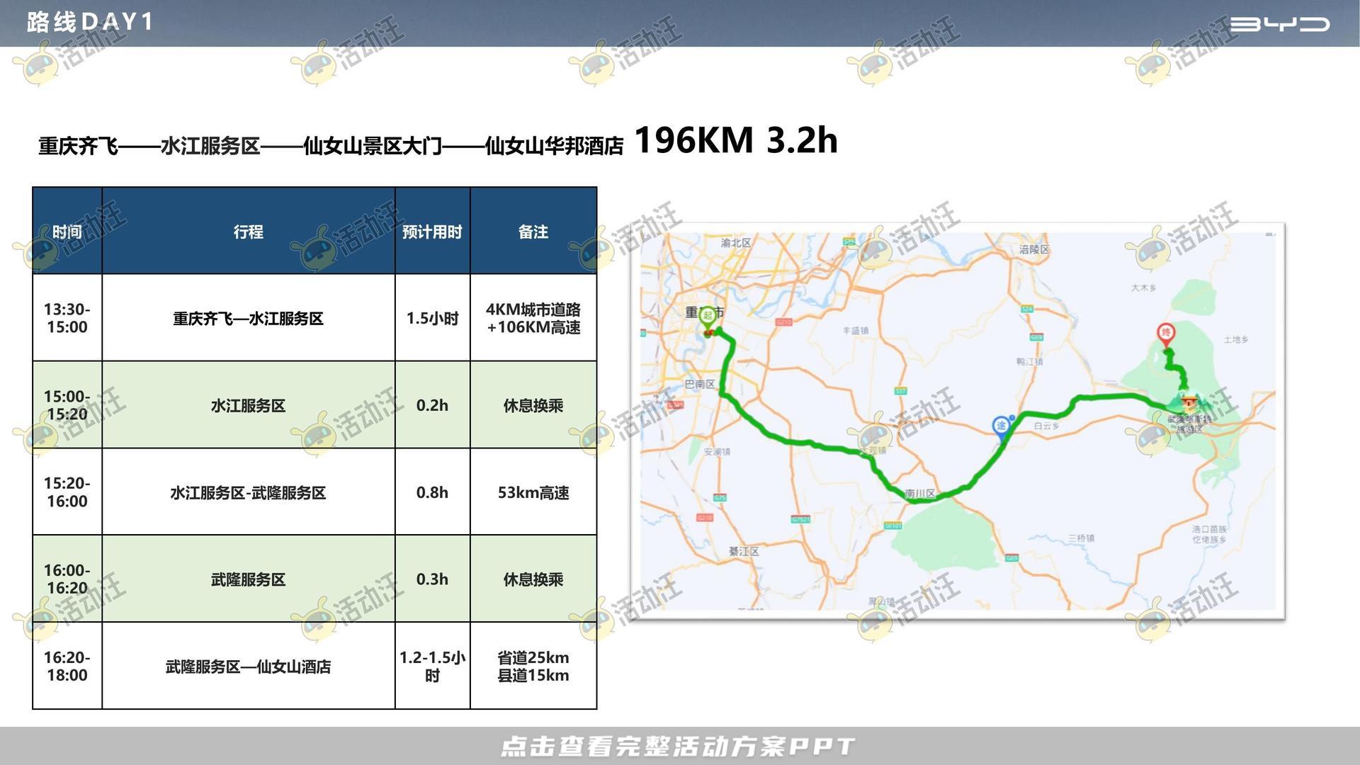
Task: Select the 15:00-15:20 time cell
Action: (x=67, y=405)
